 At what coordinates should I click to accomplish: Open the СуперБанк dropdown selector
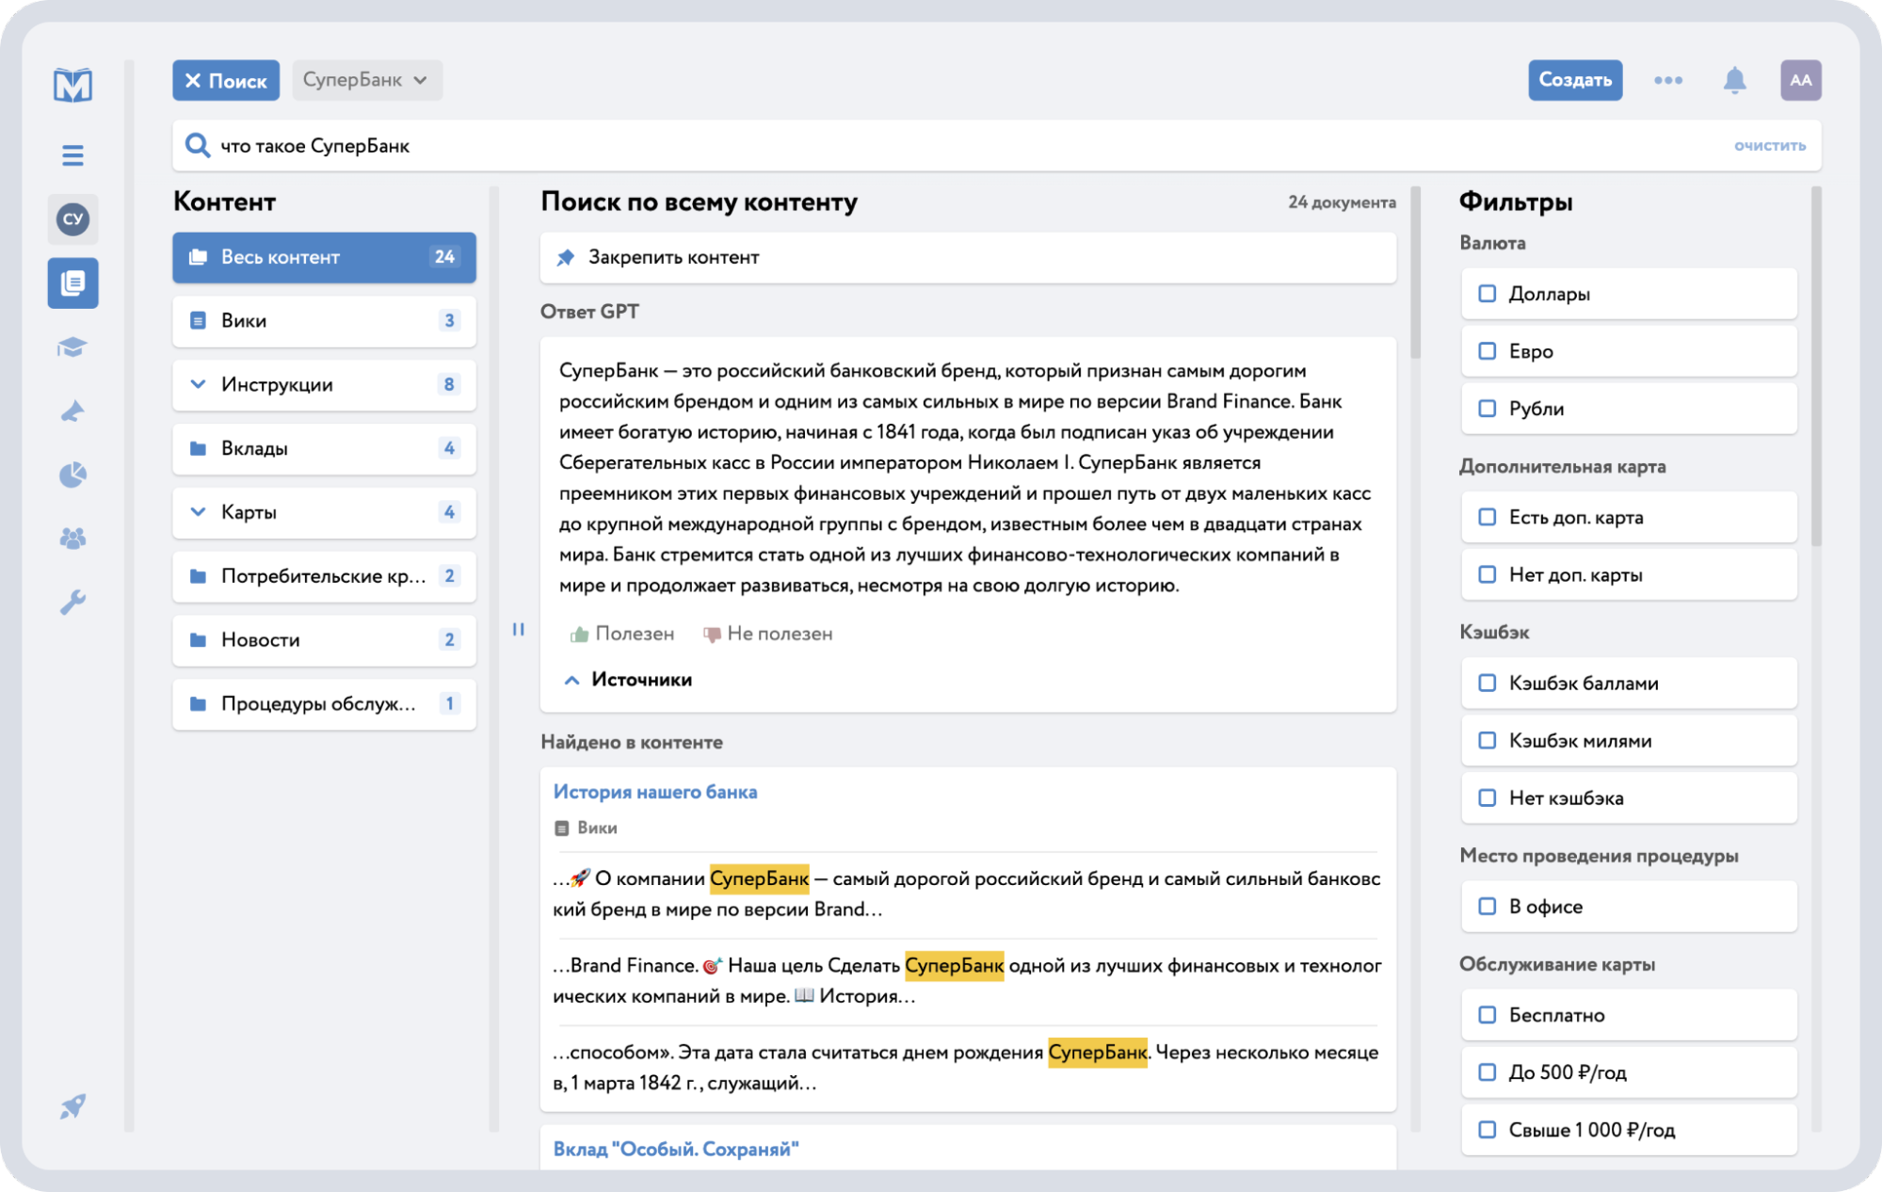click(366, 80)
